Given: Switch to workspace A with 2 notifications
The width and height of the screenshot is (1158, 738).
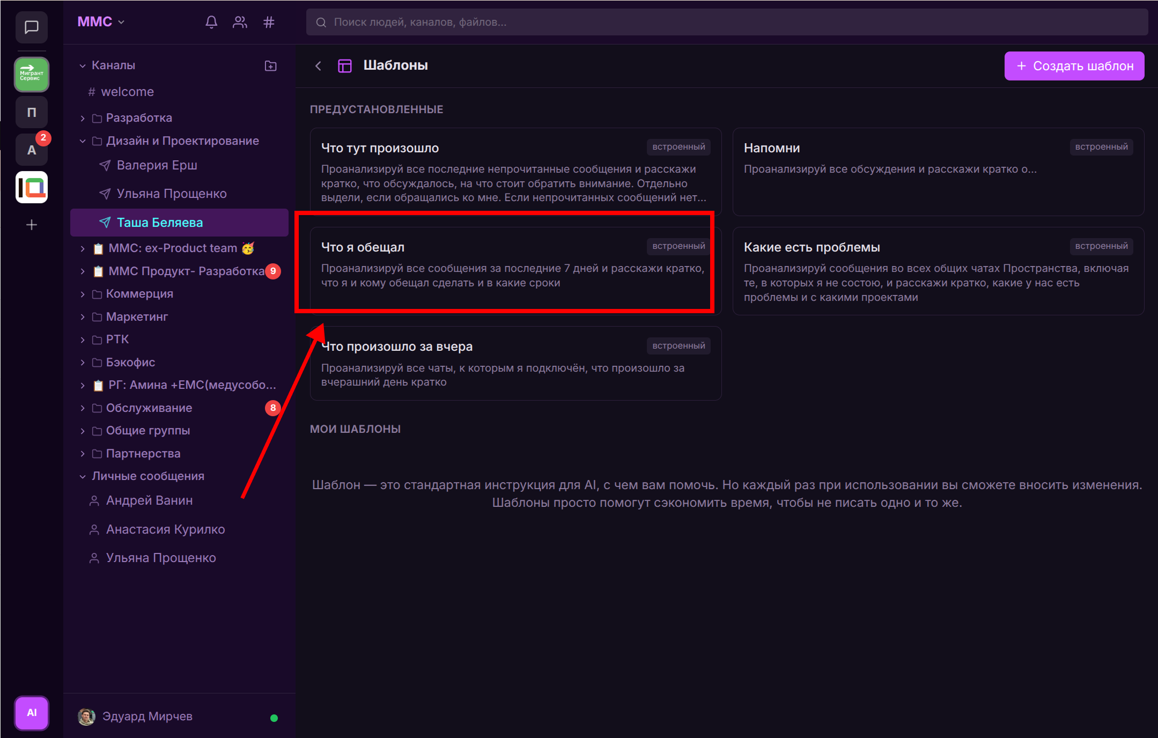Looking at the screenshot, I should 32,150.
